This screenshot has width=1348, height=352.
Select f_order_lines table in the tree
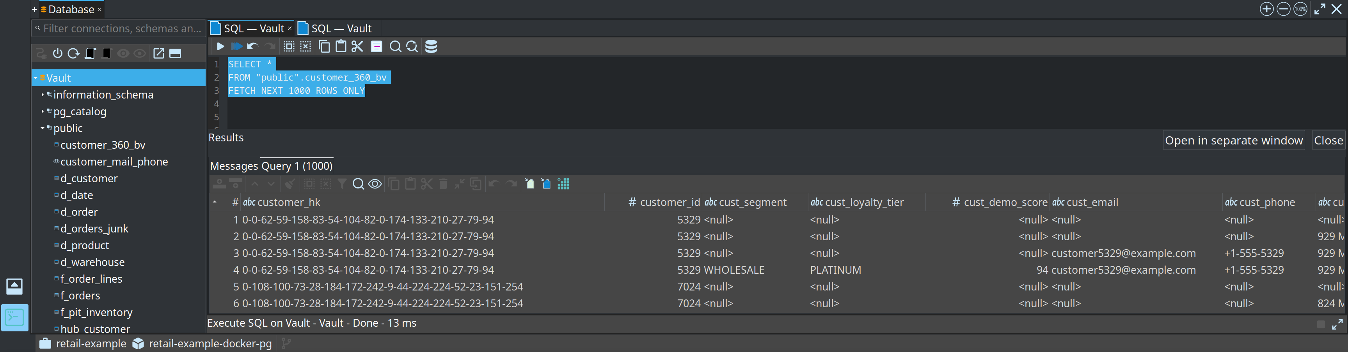point(91,278)
